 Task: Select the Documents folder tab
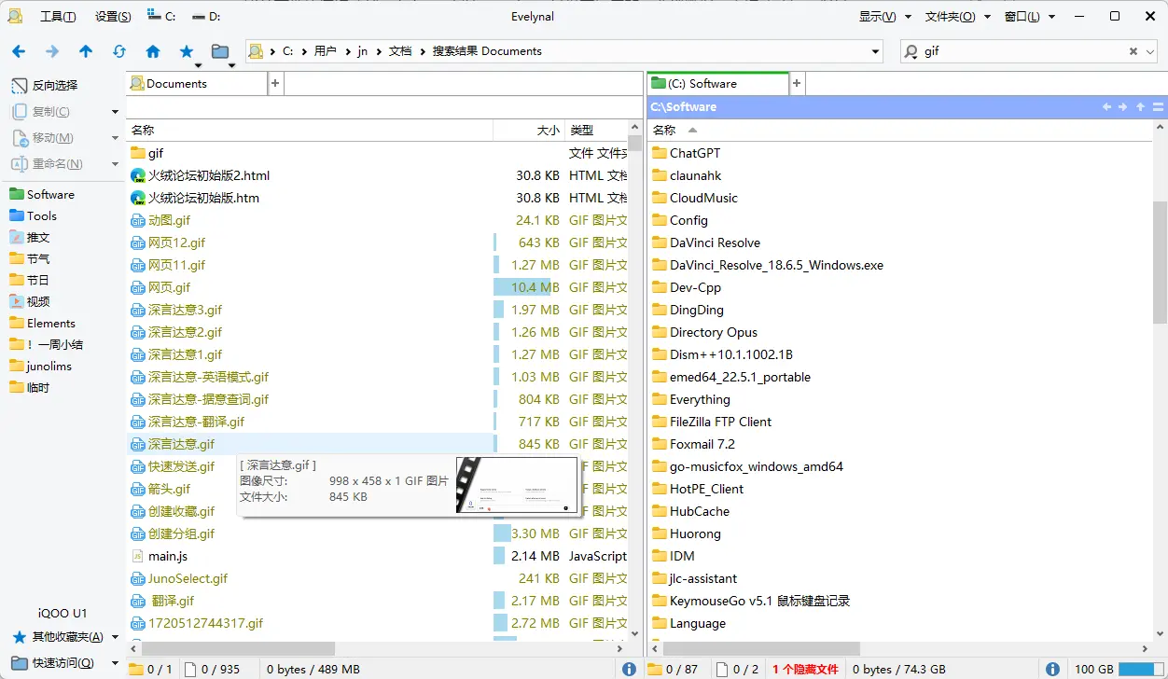coord(197,84)
